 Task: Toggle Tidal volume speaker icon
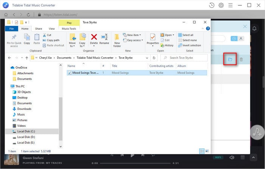pos(232,158)
